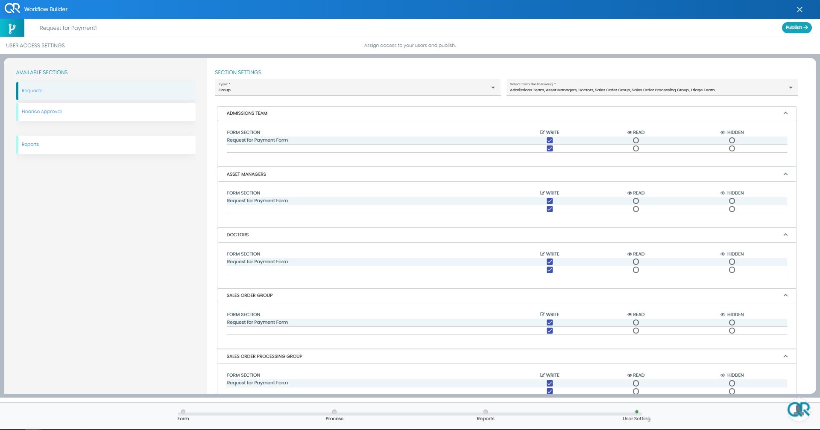Open the QR chat assistant icon
This screenshot has width=820, height=430.
point(799,410)
